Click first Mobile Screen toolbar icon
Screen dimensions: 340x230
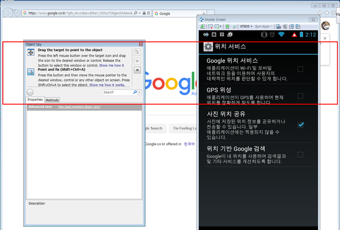202,27
